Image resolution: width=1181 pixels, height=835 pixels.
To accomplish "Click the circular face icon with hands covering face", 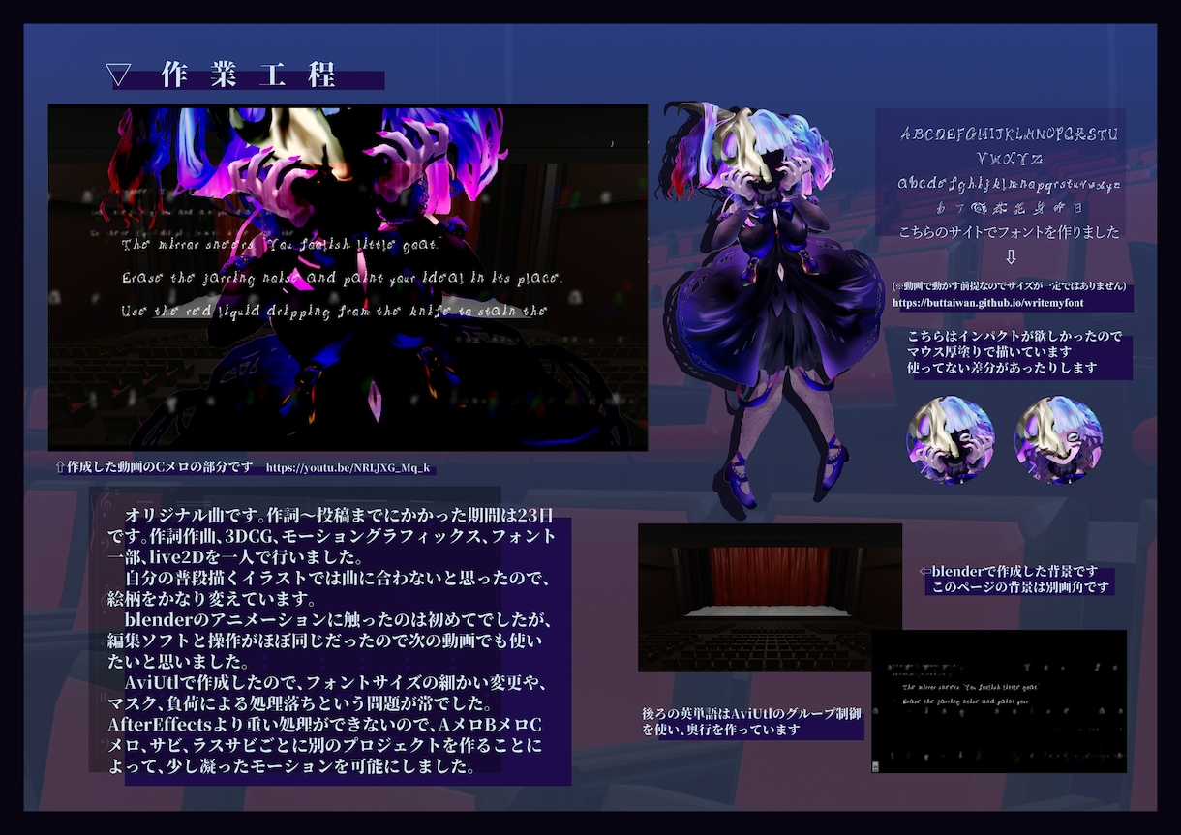I will coord(950,440).
